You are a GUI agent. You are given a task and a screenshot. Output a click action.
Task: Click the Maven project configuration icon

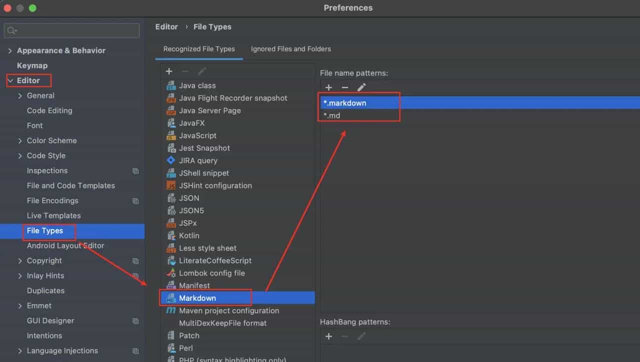(171, 311)
